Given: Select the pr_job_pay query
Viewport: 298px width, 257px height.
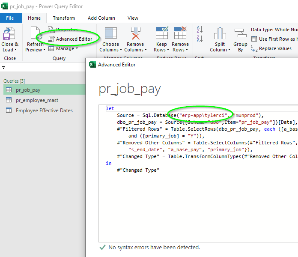Looking at the screenshot, I should (x=44, y=90).
